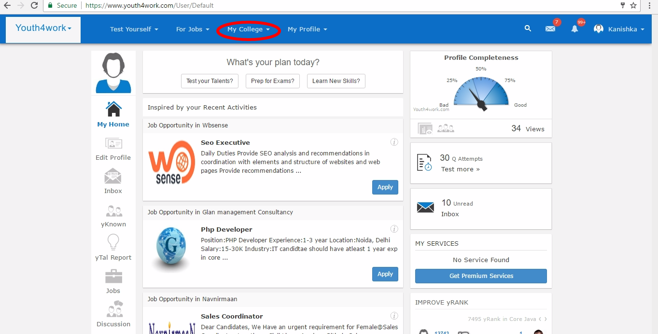Click Get Premium Services button
The image size is (658, 334).
click(481, 276)
